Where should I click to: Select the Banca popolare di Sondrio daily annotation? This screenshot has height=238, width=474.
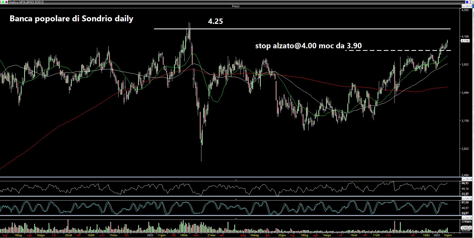tap(71, 19)
